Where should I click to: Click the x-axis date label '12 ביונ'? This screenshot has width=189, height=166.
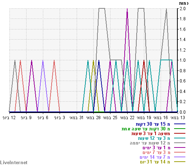[9, 118]
